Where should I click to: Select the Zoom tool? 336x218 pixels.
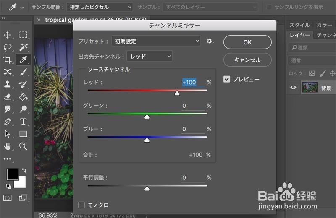[23, 146]
